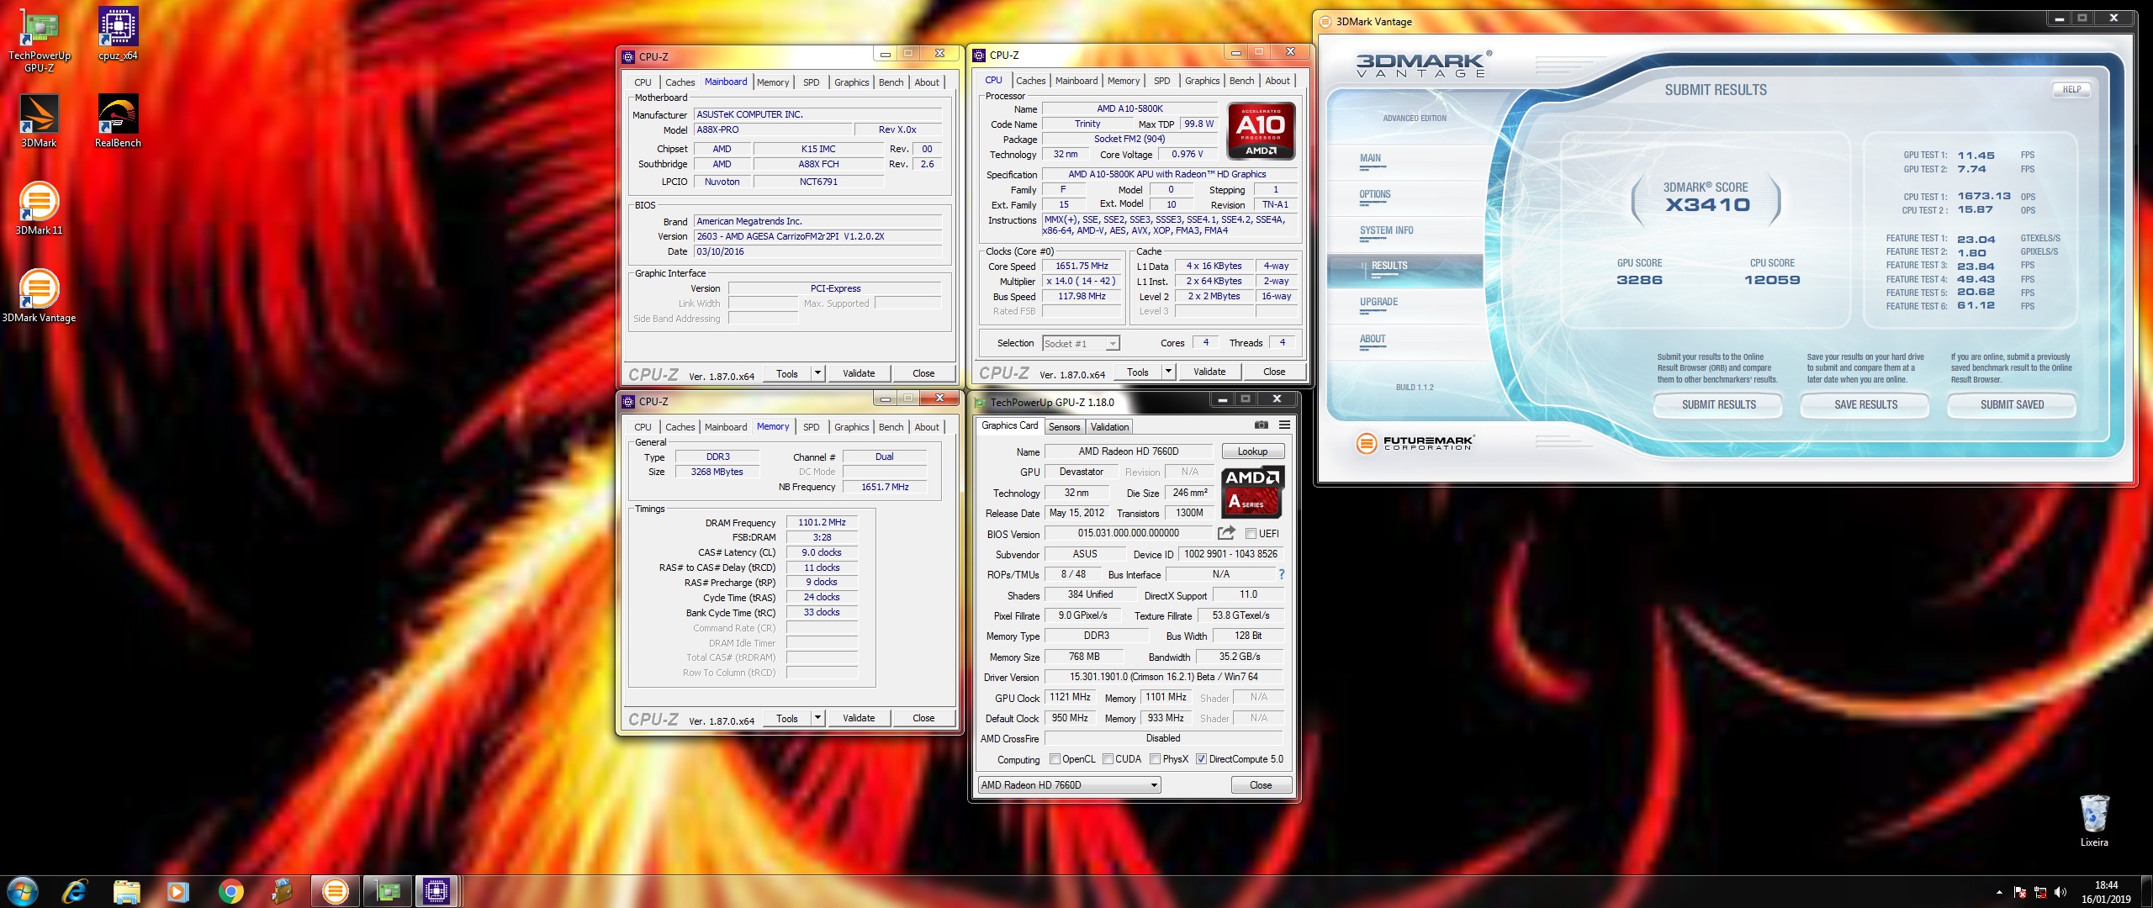2153x908 pixels.
Task: Launch the 3DMark desktop icon
Action: [x=39, y=122]
